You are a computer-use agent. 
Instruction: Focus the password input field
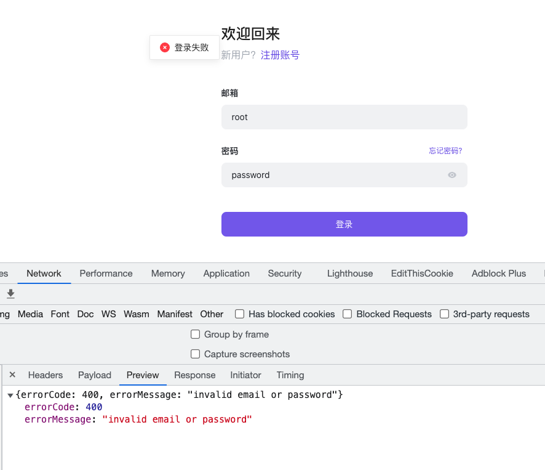pos(344,175)
